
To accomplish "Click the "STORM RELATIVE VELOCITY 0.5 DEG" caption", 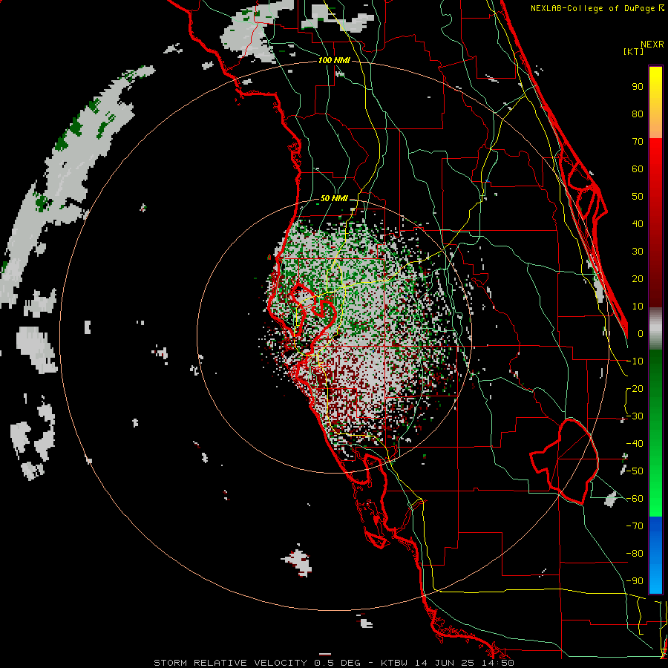I will point(257,663).
